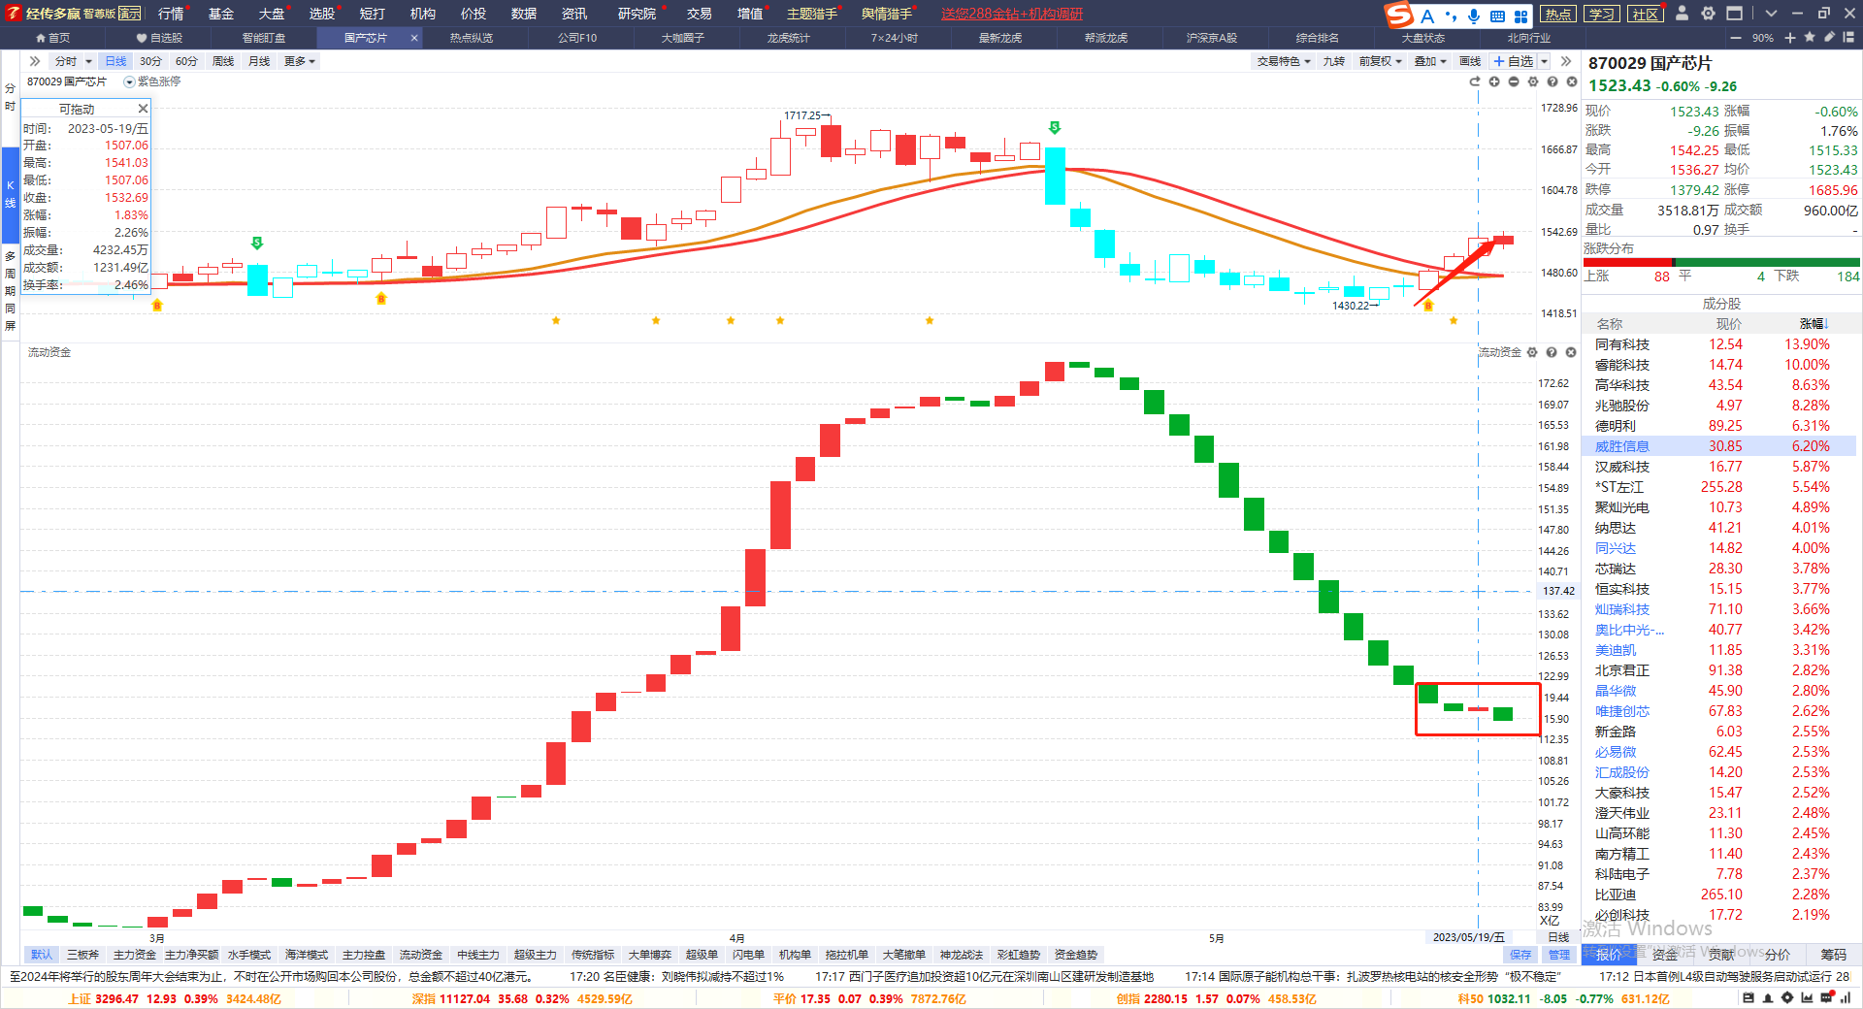The width and height of the screenshot is (1863, 1009).
Task: Expand the title bar down-chevron menu
Action: click(1771, 14)
